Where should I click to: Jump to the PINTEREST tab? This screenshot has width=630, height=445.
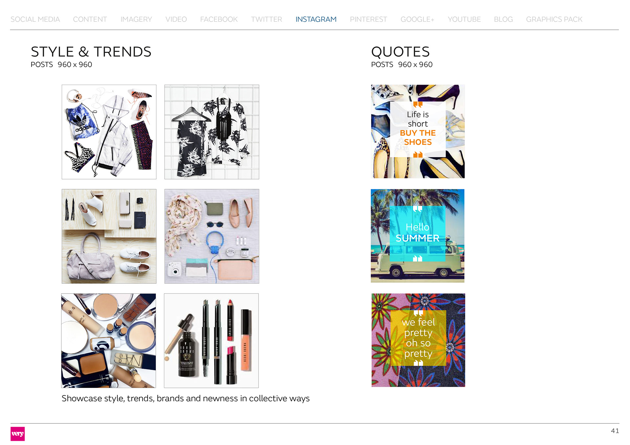pos(368,19)
